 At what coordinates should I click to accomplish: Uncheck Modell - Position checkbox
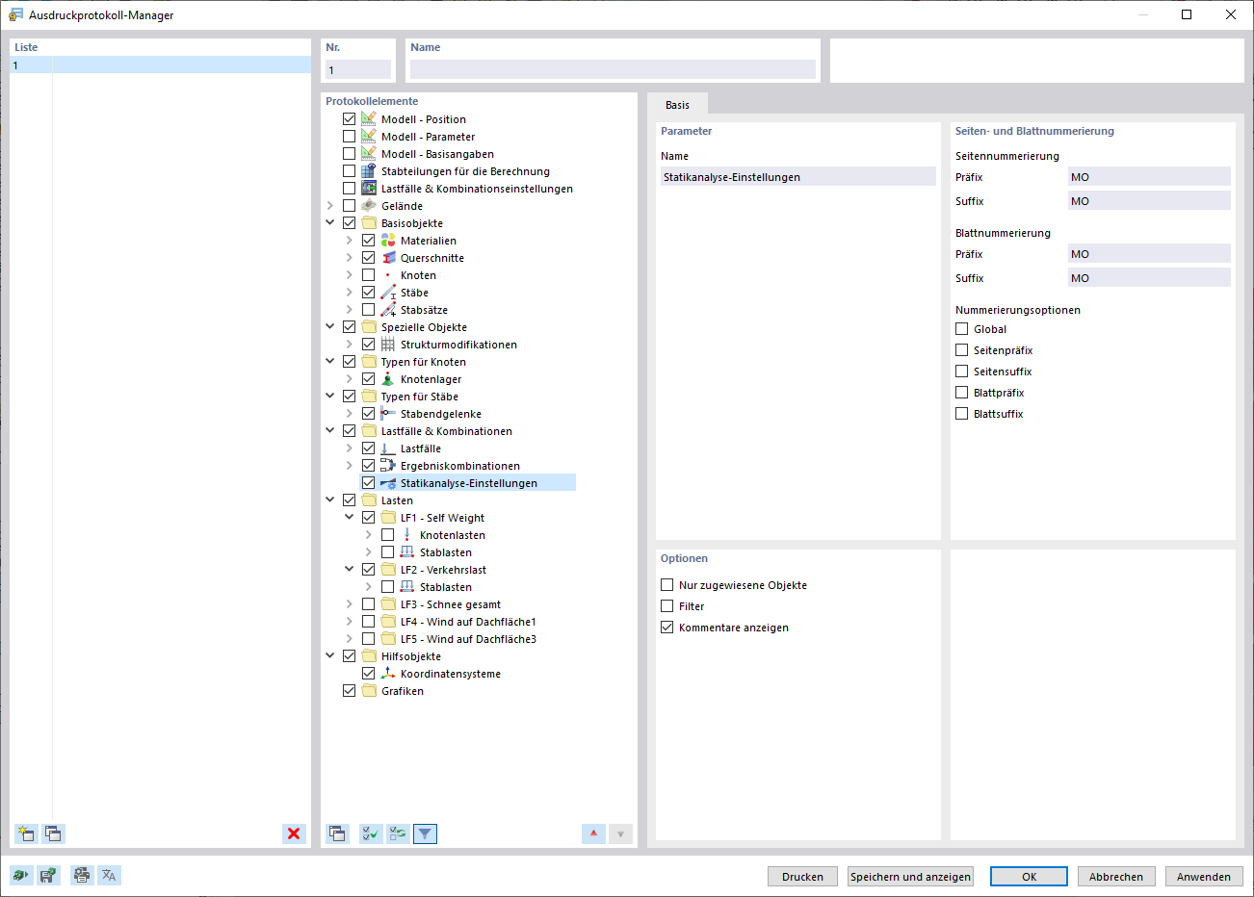pyautogui.click(x=349, y=119)
